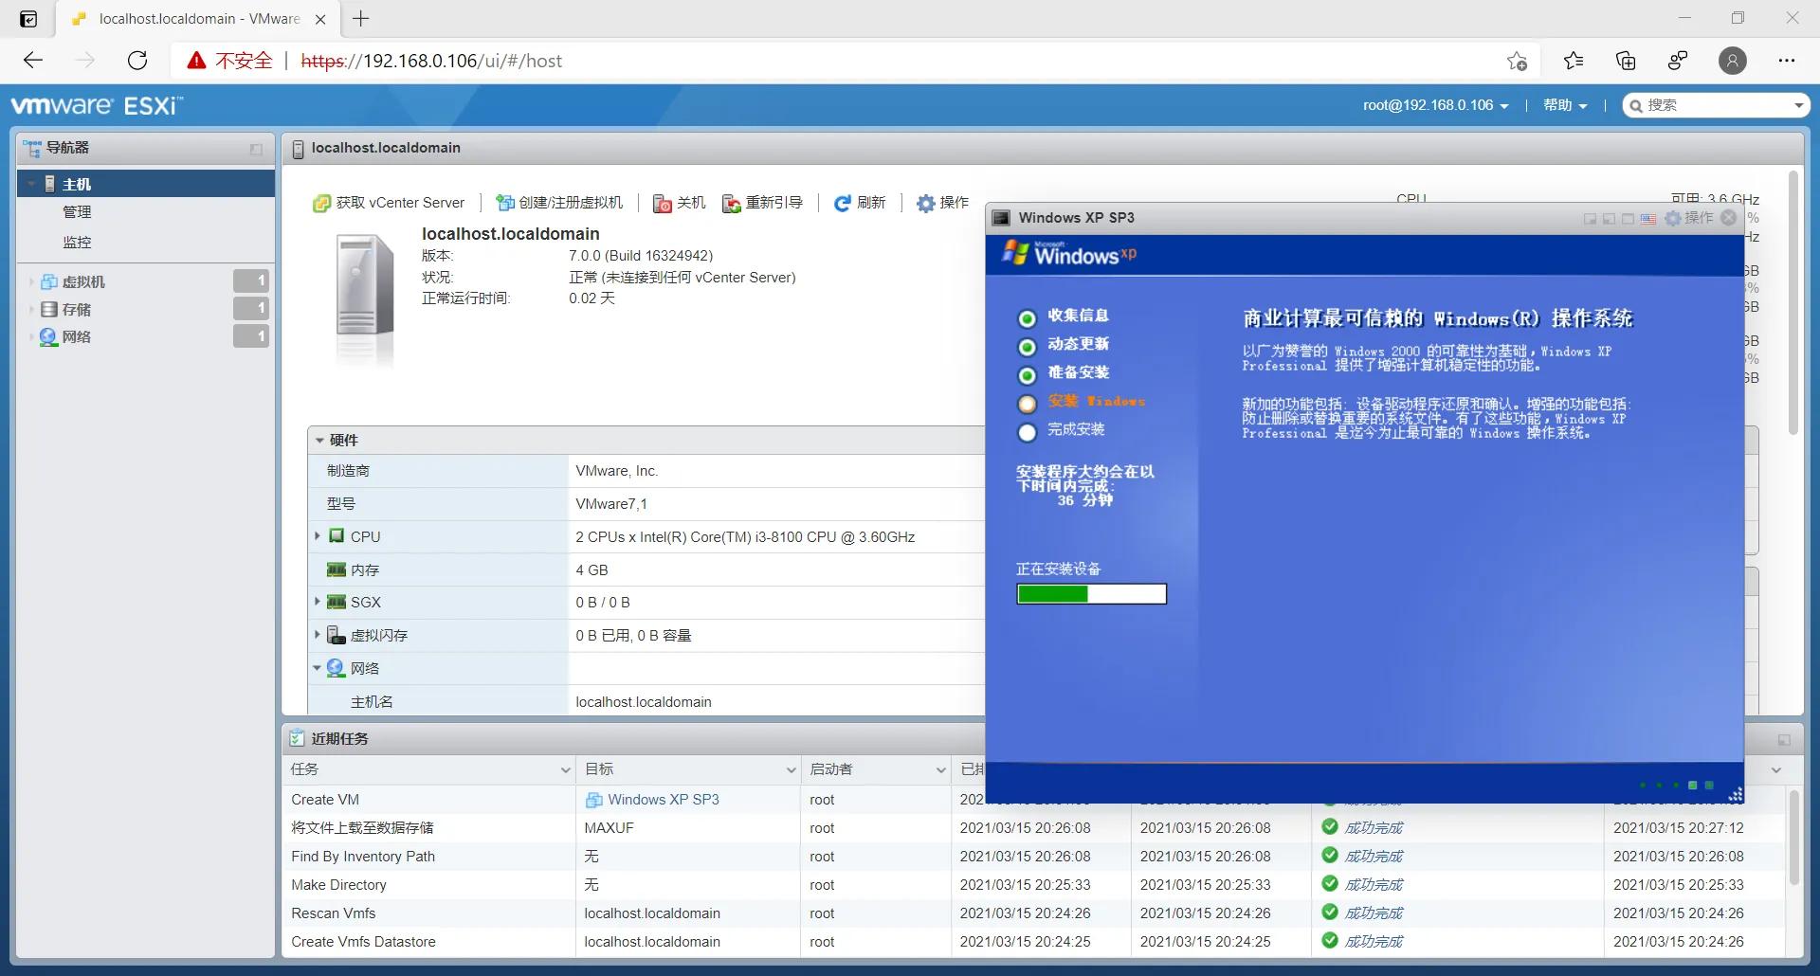Select 监控 under 主机 in the navigator
This screenshot has width=1820, height=976.
pos(78,243)
